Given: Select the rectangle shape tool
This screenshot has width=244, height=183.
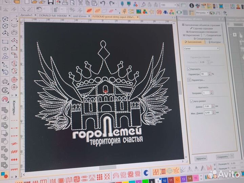Looking at the screenshot, I should [x=5, y=42].
